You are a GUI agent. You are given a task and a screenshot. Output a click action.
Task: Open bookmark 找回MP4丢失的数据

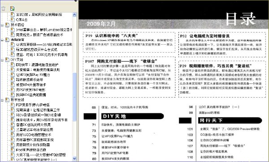[31, 95]
